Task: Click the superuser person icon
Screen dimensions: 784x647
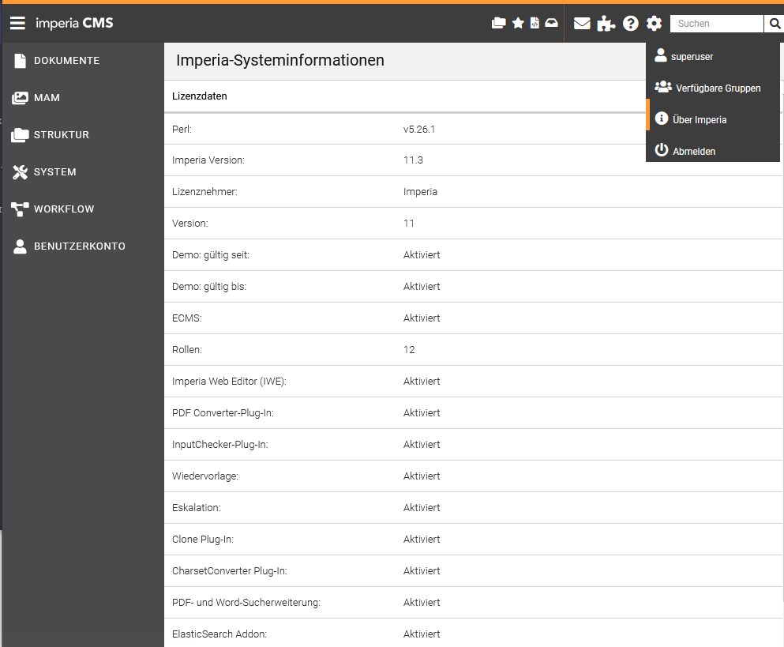Action: click(x=661, y=55)
